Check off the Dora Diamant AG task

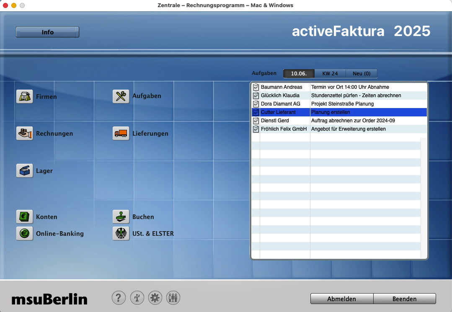(x=256, y=104)
